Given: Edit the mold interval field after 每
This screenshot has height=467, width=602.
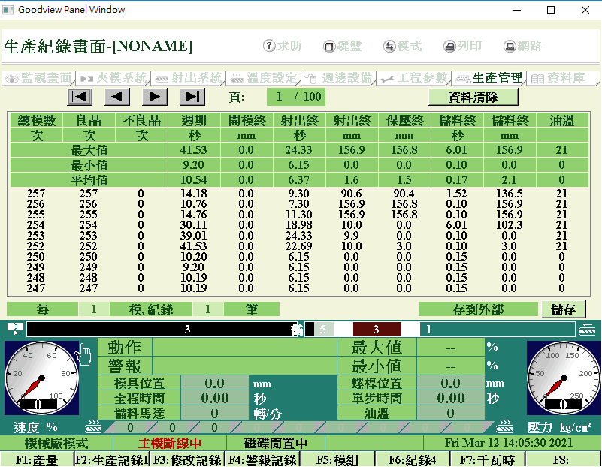Looking at the screenshot, I should (x=94, y=309).
